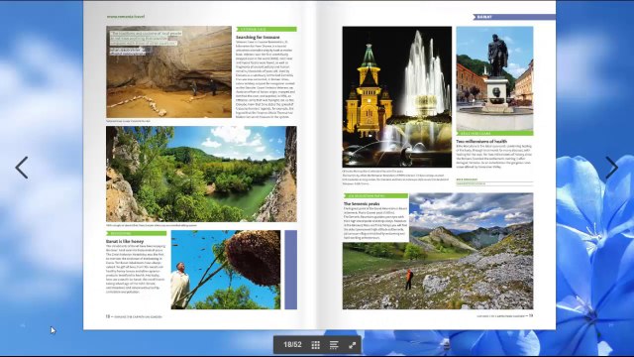Click the "The Semenic peaks" heading

pyautogui.click(x=362, y=203)
